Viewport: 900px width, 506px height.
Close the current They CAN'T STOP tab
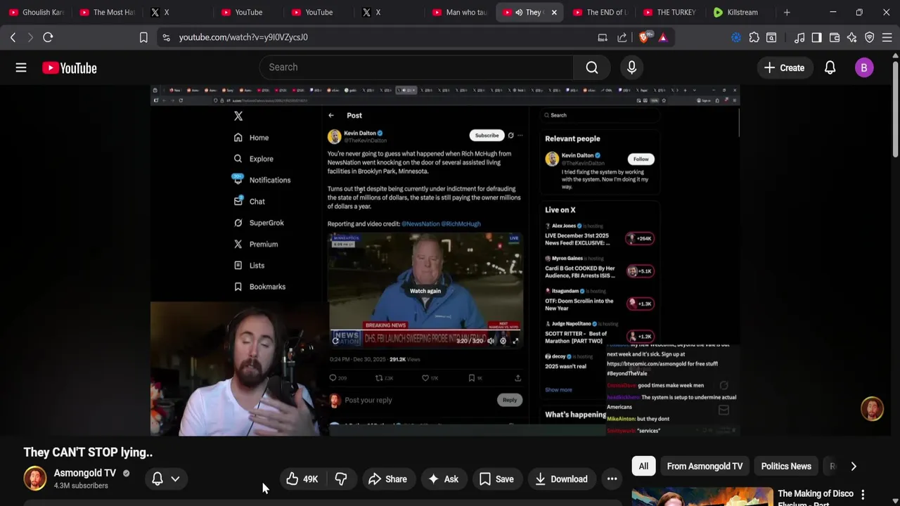tap(554, 12)
